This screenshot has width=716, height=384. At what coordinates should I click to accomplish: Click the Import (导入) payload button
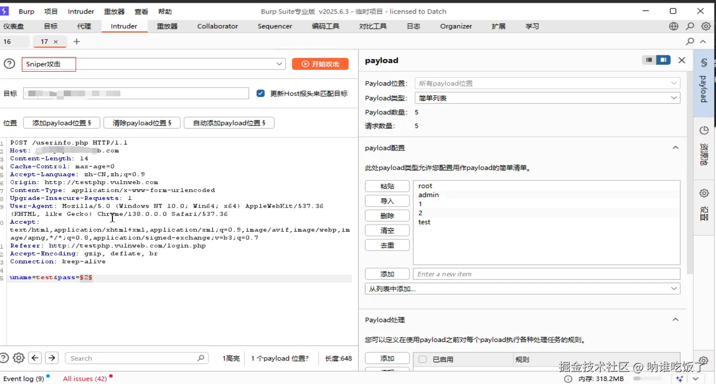(387, 201)
